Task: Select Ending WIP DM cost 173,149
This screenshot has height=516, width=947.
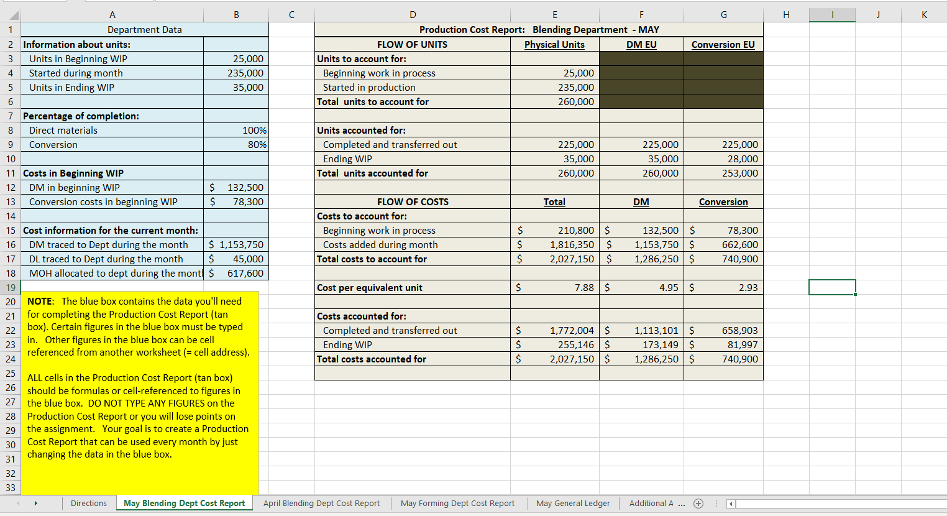Action: tap(641, 344)
